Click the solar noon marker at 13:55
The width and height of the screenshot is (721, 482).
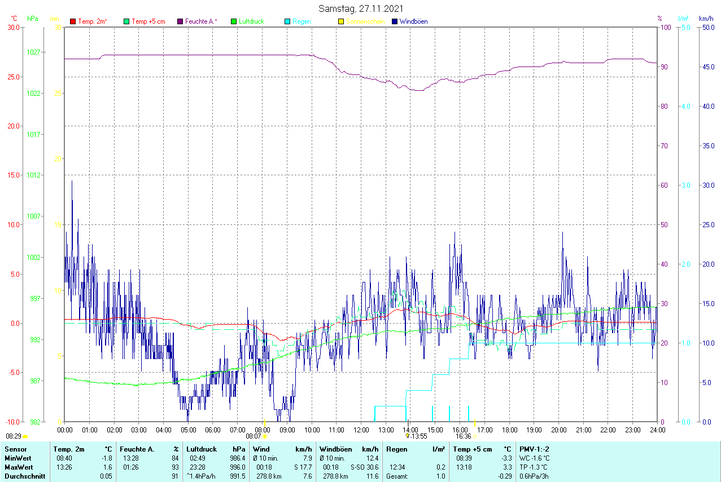(407, 436)
